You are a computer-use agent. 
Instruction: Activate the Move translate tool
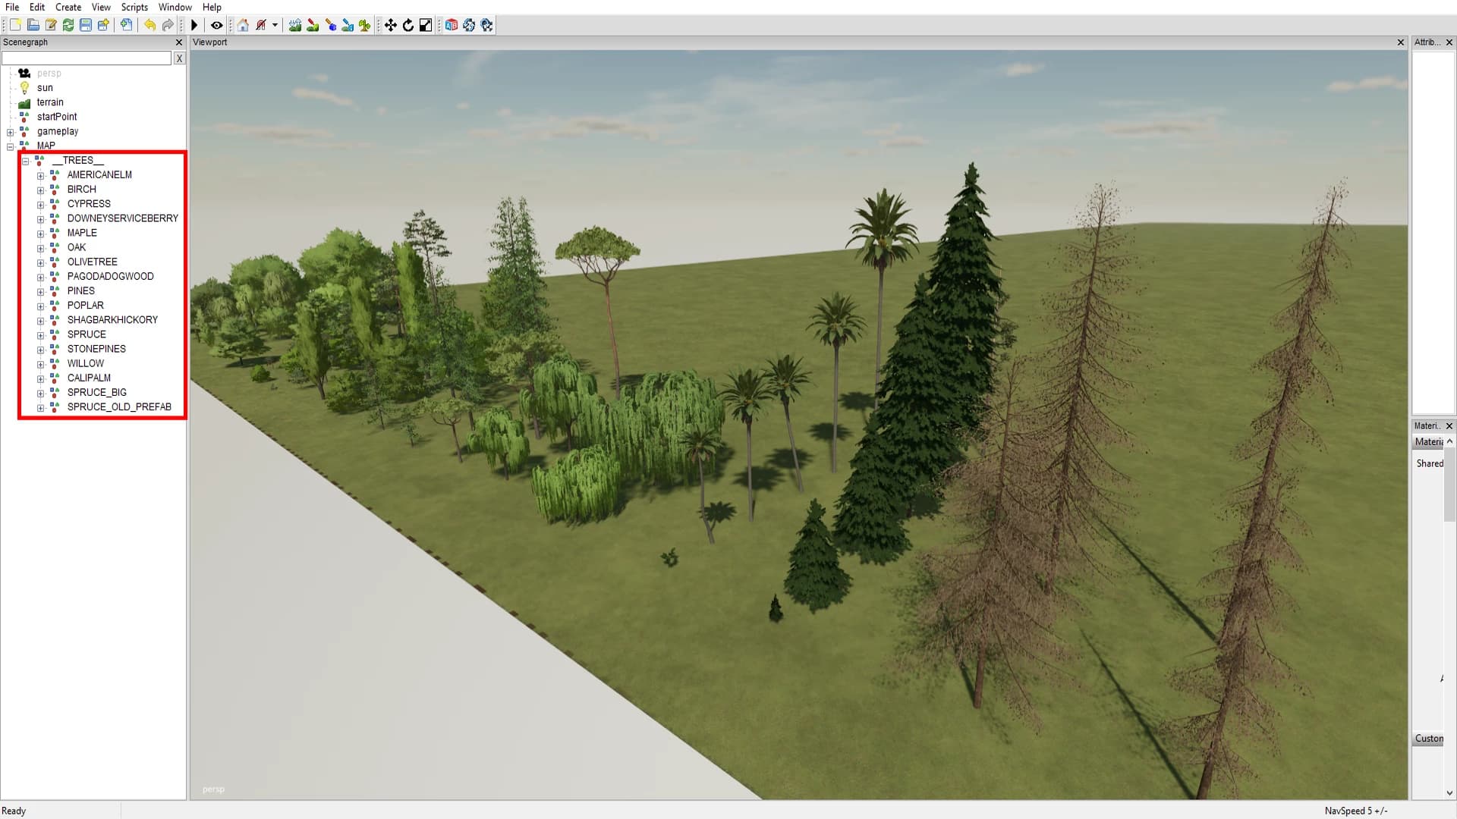click(391, 25)
